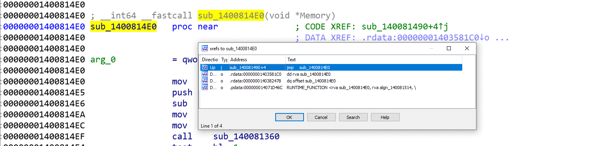
Task: Open Help from the xrefs dialog
Action: pyautogui.click(x=385, y=117)
